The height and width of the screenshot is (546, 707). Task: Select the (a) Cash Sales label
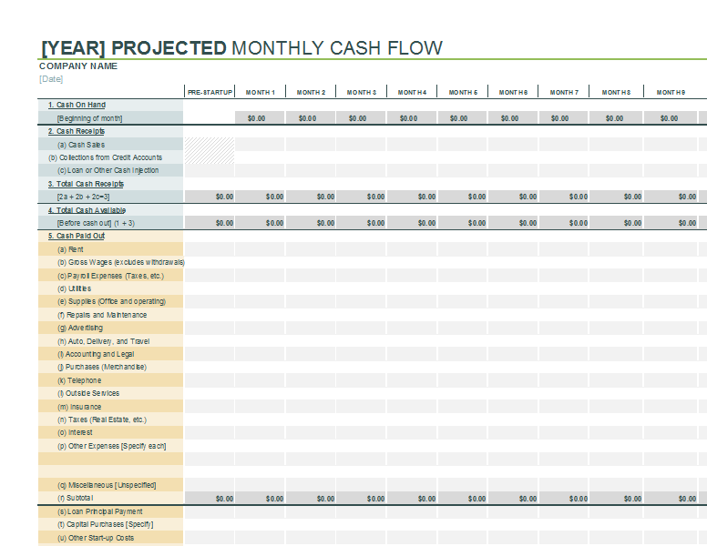coord(81,145)
